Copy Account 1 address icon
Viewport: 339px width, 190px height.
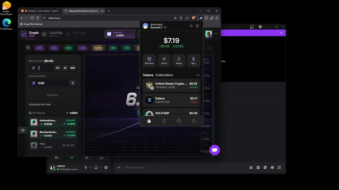tap(165, 27)
